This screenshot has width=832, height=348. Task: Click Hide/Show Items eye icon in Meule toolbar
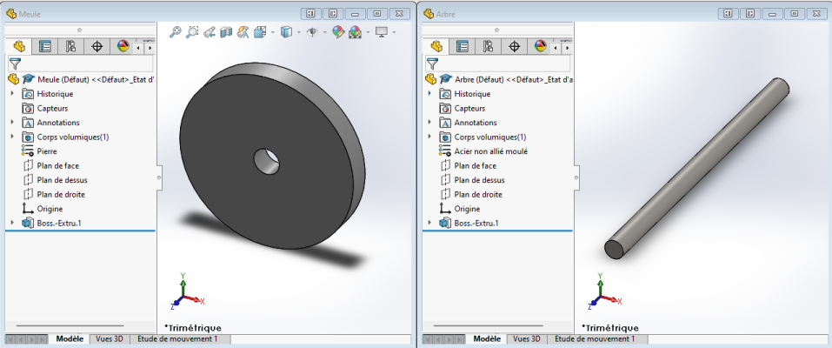tap(313, 32)
